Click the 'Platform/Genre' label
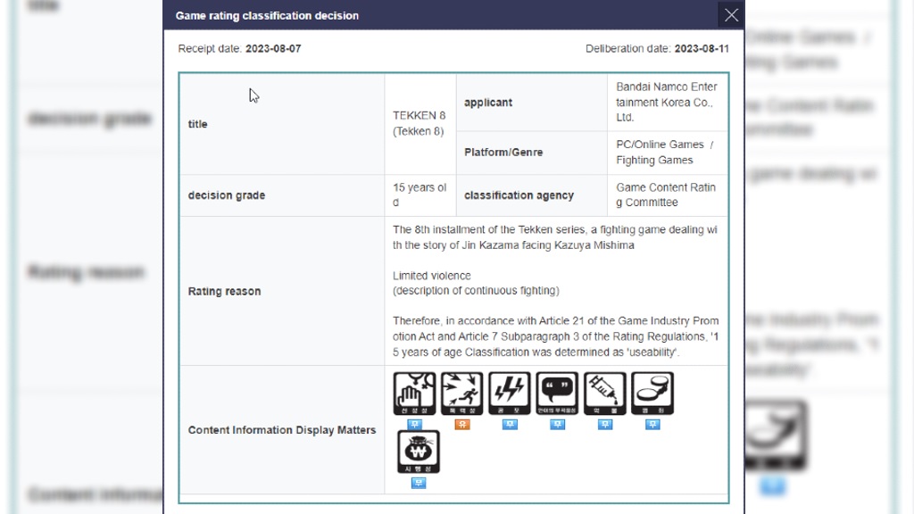The image size is (914, 514). 503,152
